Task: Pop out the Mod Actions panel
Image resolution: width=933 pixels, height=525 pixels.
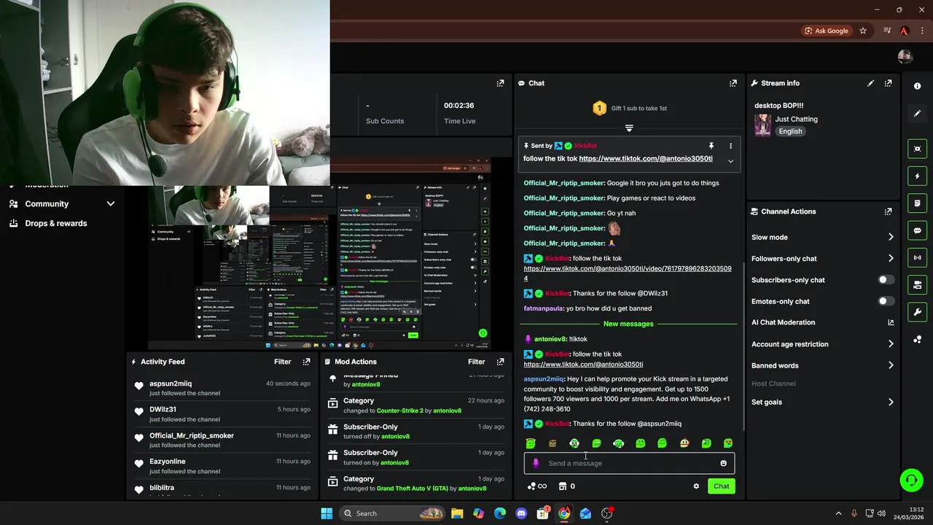Action: (500, 362)
